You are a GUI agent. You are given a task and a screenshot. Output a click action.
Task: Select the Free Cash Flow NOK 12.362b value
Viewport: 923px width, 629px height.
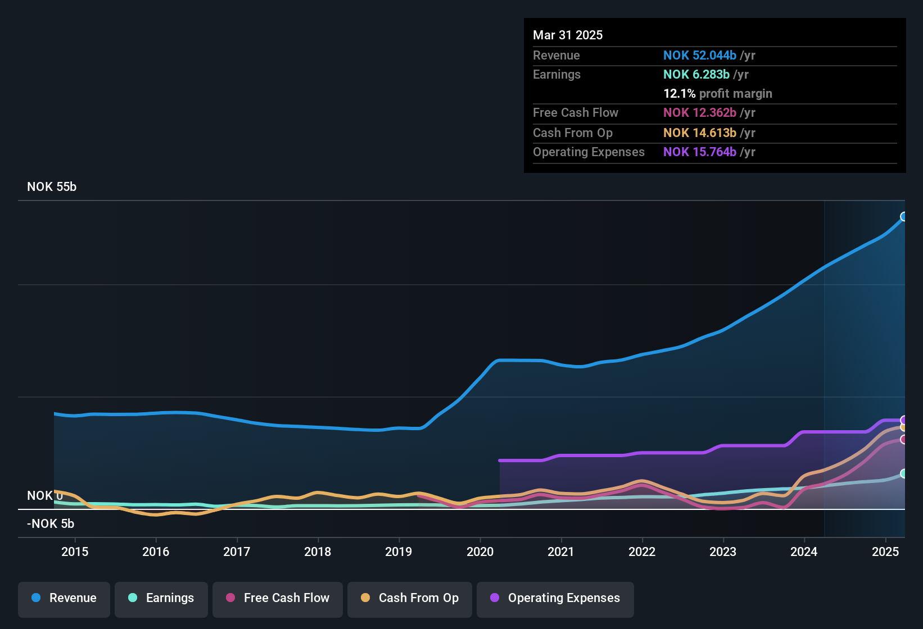click(x=699, y=113)
